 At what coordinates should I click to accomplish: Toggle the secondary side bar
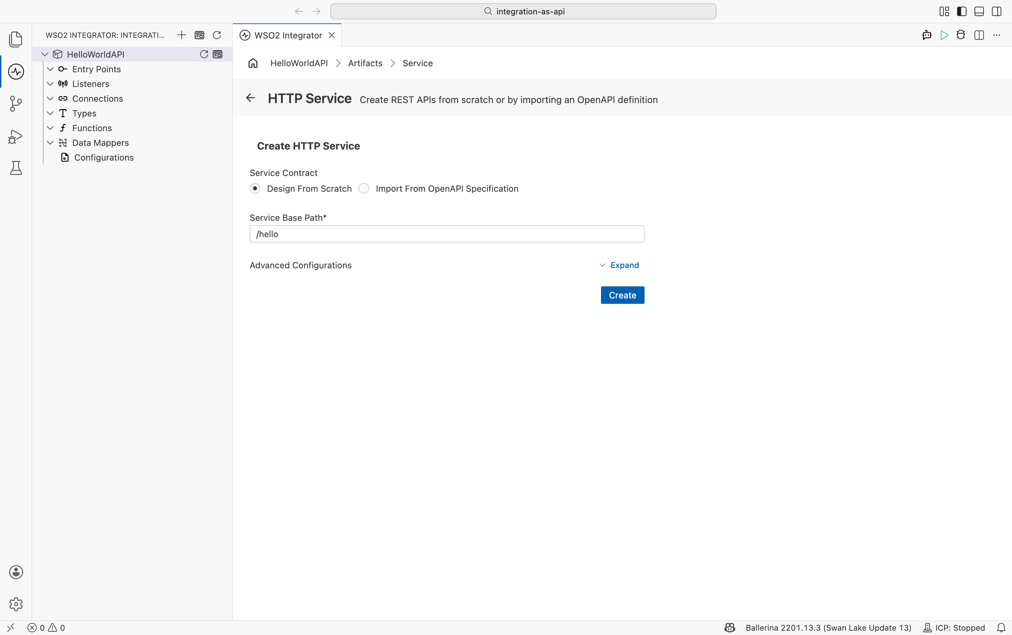click(x=997, y=11)
